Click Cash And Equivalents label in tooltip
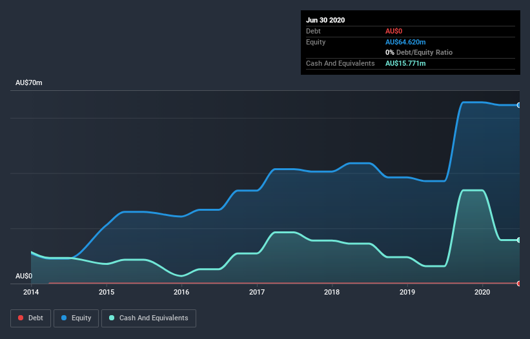 point(340,63)
